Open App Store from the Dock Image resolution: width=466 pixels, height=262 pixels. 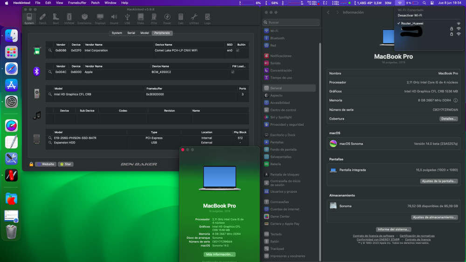(x=11, y=86)
